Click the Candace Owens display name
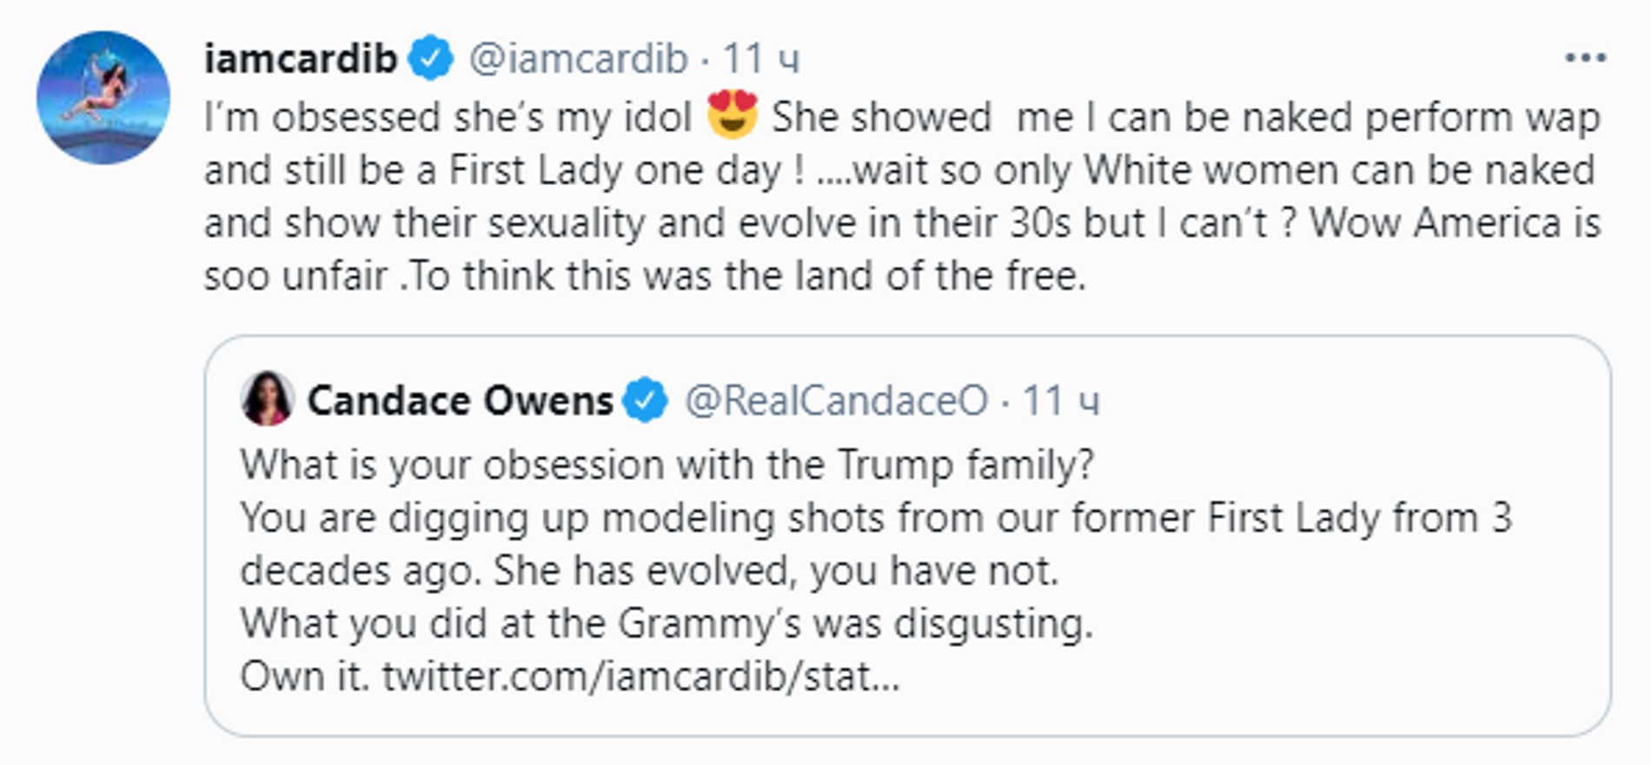Image resolution: width=1651 pixels, height=765 pixels. click(x=460, y=400)
